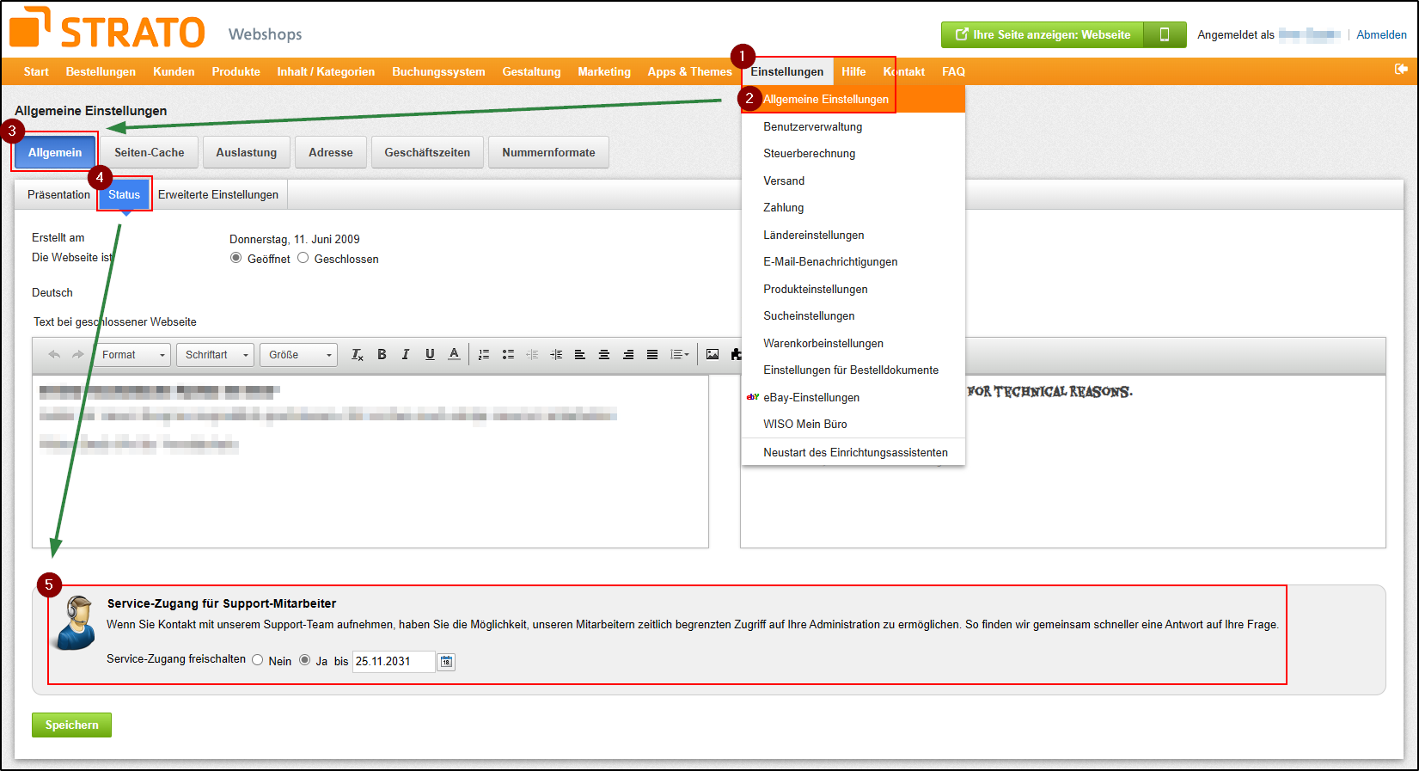Open the calendar date picker for service access

pos(446,662)
